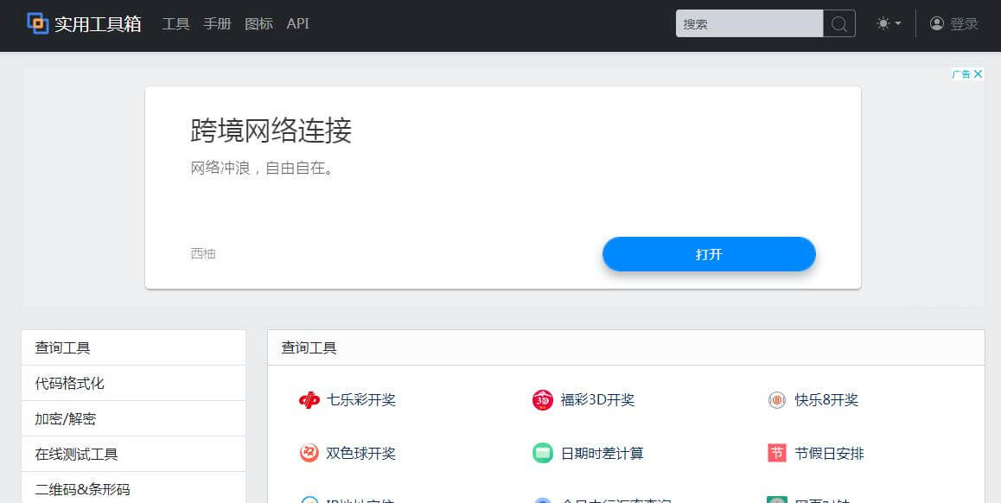The image size is (1001, 503).
Task: Open the 快乐8开奖 tool icon
Action: pos(775,400)
